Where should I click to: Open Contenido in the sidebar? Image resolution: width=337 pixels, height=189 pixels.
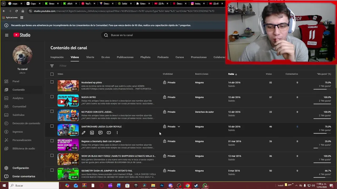(22, 90)
